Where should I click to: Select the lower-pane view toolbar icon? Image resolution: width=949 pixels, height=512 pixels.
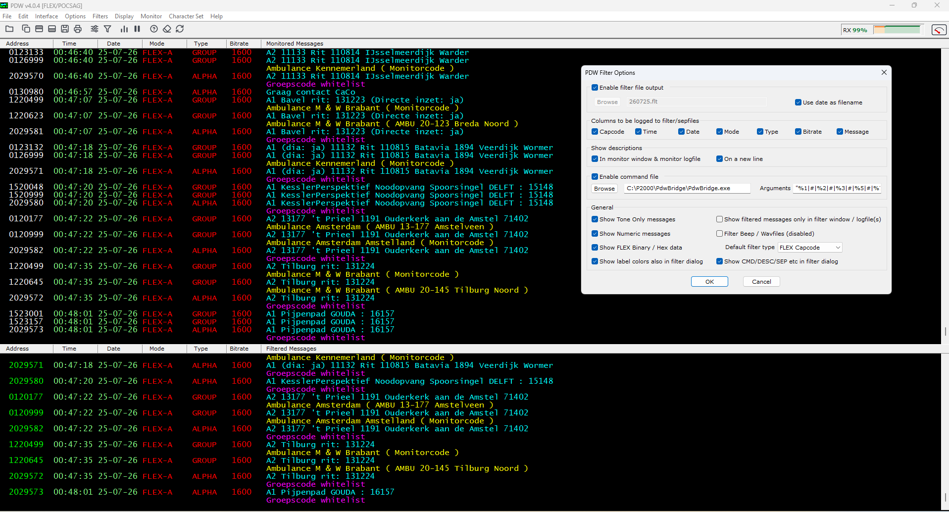(52, 29)
